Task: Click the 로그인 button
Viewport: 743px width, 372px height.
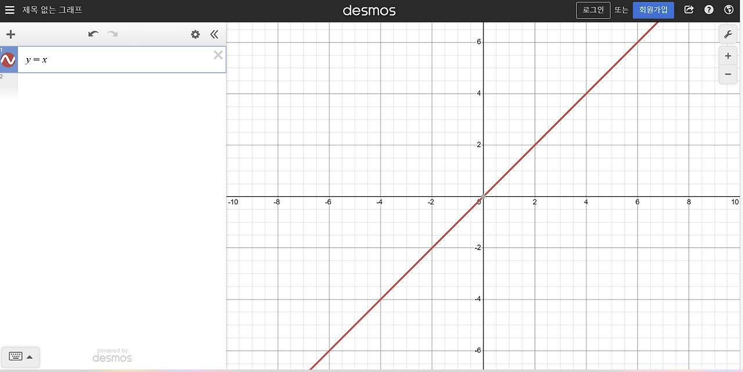Action: click(593, 9)
